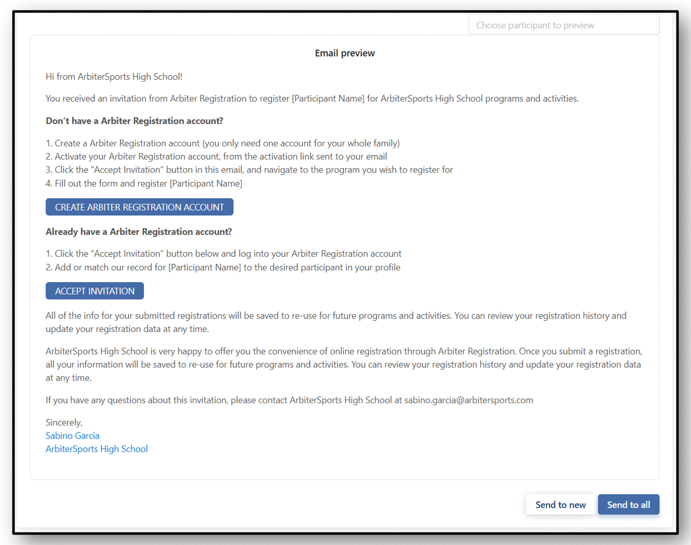The image size is (691, 545).
Task: Open the ArbiterSports High School signature link
Action: click(97, 449)
